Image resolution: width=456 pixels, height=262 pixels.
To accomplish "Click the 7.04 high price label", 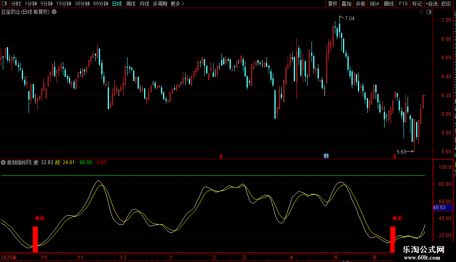I will pos(349,19).
